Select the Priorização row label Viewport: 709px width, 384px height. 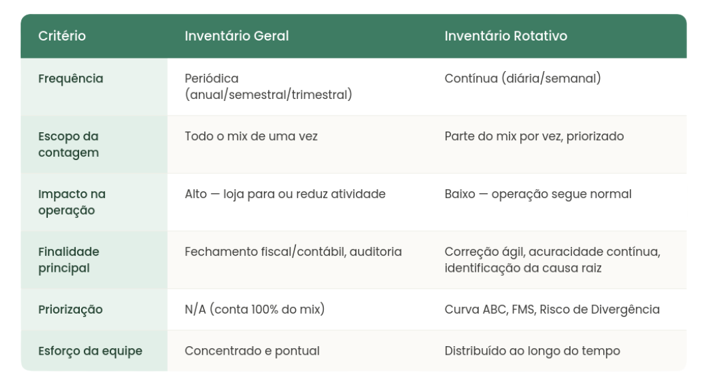tap(71, 310)
